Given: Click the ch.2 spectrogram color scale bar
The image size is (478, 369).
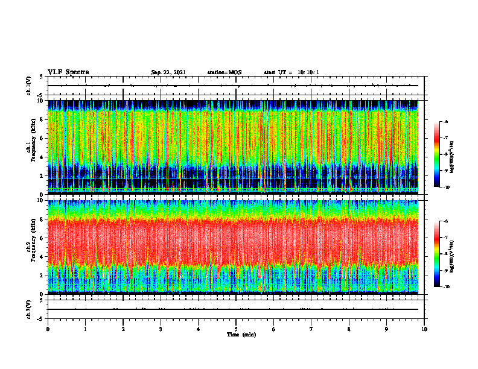Looking at the screenshot, I should (436, 254).
